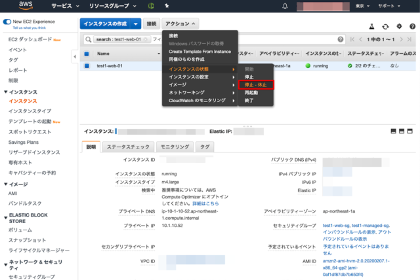Toggle the select-all instances checkbox
The height and width of the screenshot is (280, 420).
87,54
